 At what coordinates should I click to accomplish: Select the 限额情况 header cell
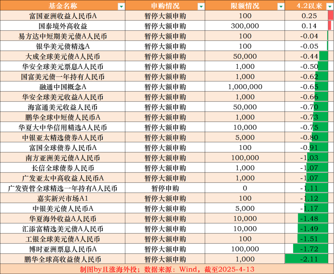245,6
